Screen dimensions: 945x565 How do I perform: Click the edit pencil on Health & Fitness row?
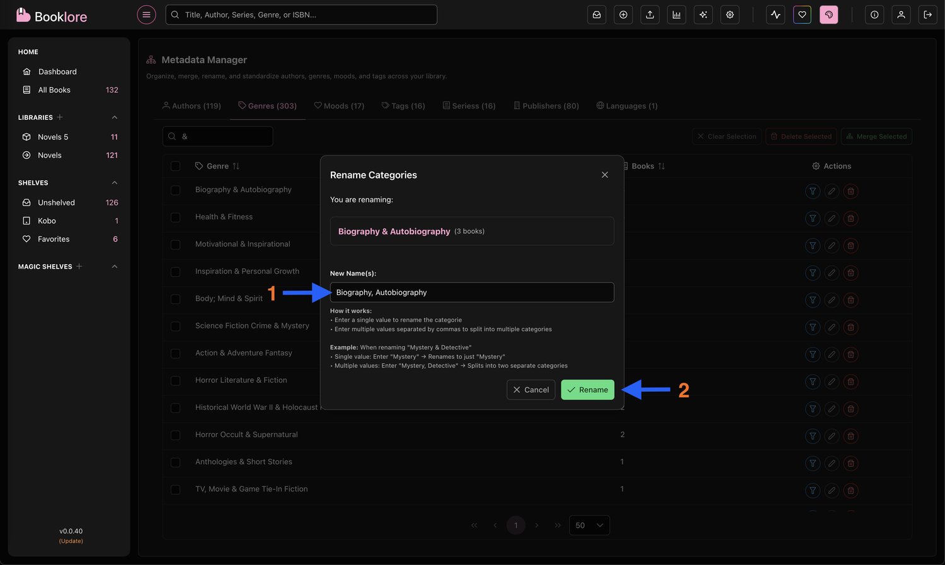(832, 218)
